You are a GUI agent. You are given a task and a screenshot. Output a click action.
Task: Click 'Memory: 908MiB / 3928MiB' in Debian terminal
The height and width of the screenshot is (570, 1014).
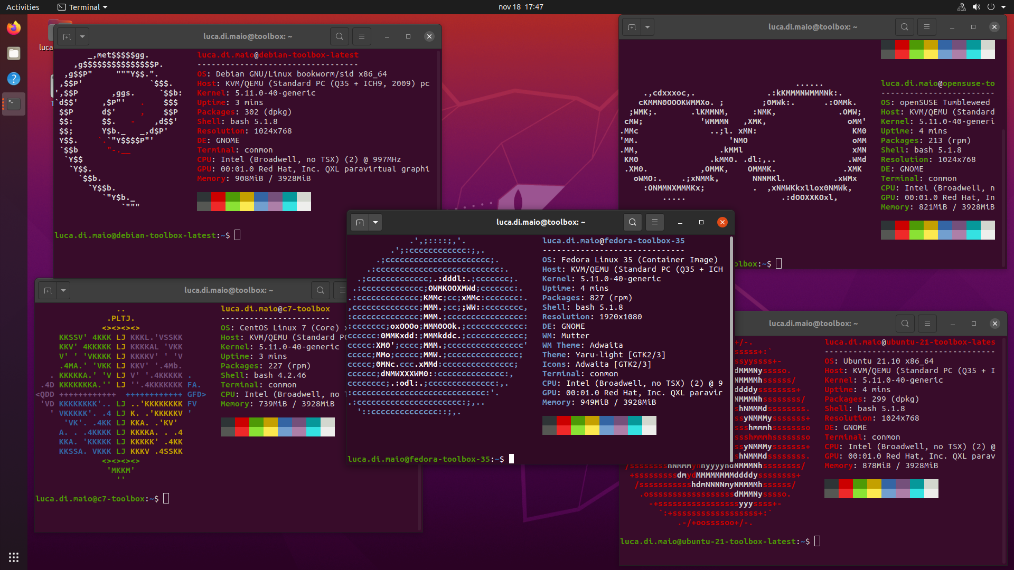254,178
